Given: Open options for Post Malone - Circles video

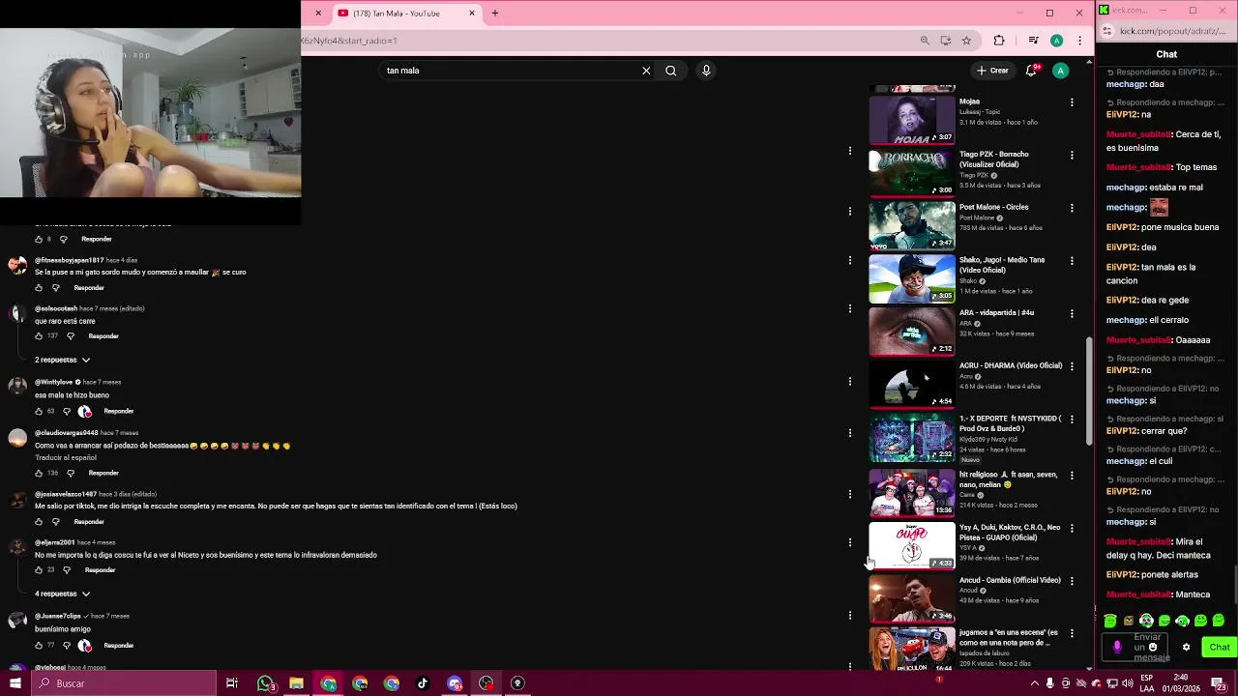Looking at the screenshot, I should (x=1072, y=208).
